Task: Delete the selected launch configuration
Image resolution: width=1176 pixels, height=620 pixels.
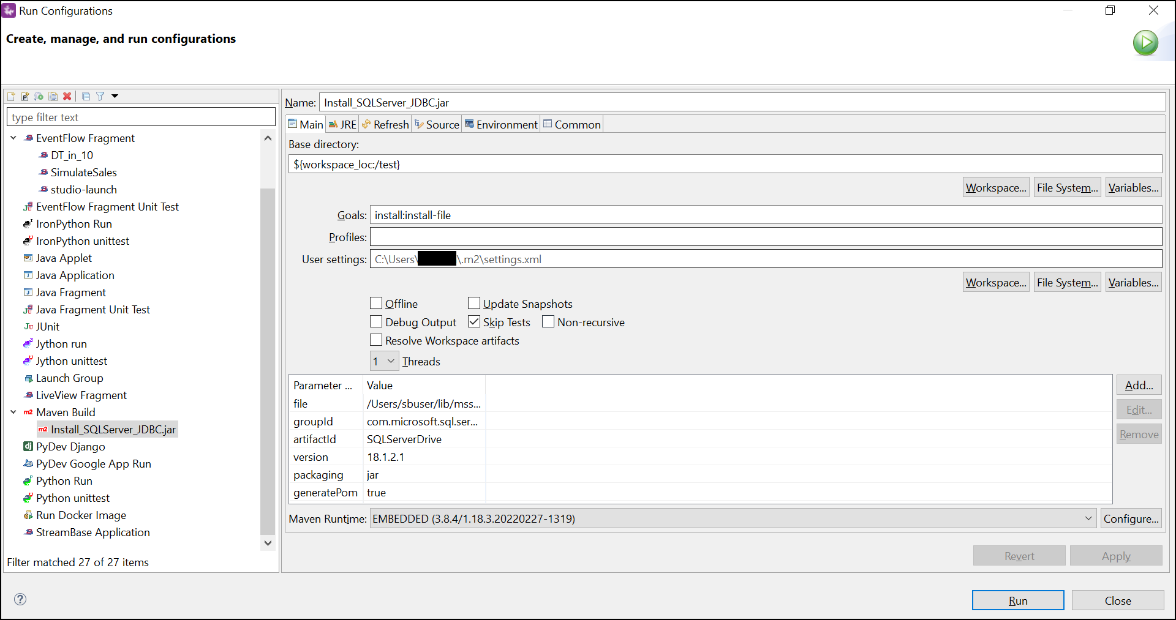Action: click(67, 96)
